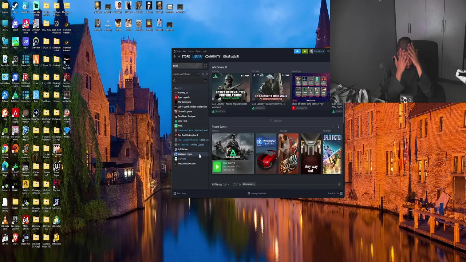Click the green Play button for Delta Force

[217, 167]
